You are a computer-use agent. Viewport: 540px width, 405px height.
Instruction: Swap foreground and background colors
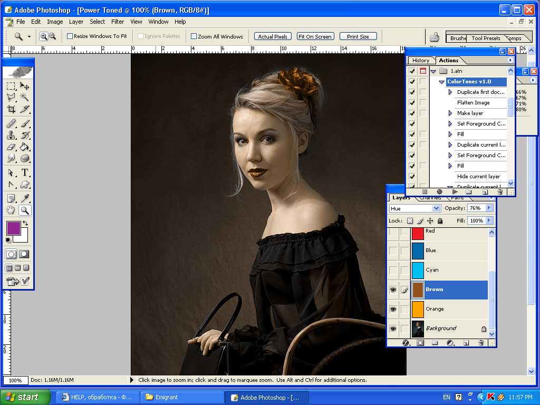pyautogui.click(x=25, y=223)
